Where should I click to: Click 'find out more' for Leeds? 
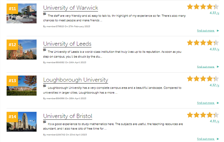tap(206, 67)
